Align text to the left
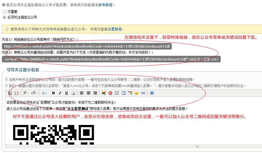Viewport: 262px width, 153px height. point(82,93)
